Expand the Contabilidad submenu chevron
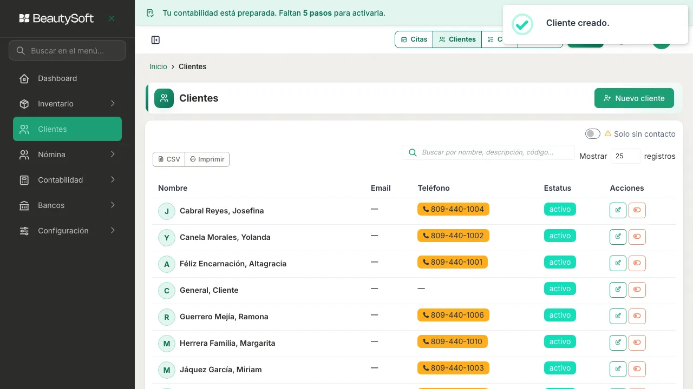Viewport: 693px width, 389px height. coord(113,180)
